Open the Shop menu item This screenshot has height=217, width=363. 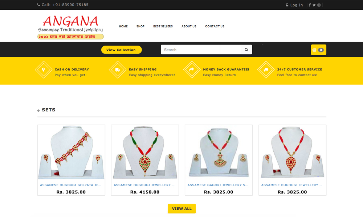click(140, 26)
